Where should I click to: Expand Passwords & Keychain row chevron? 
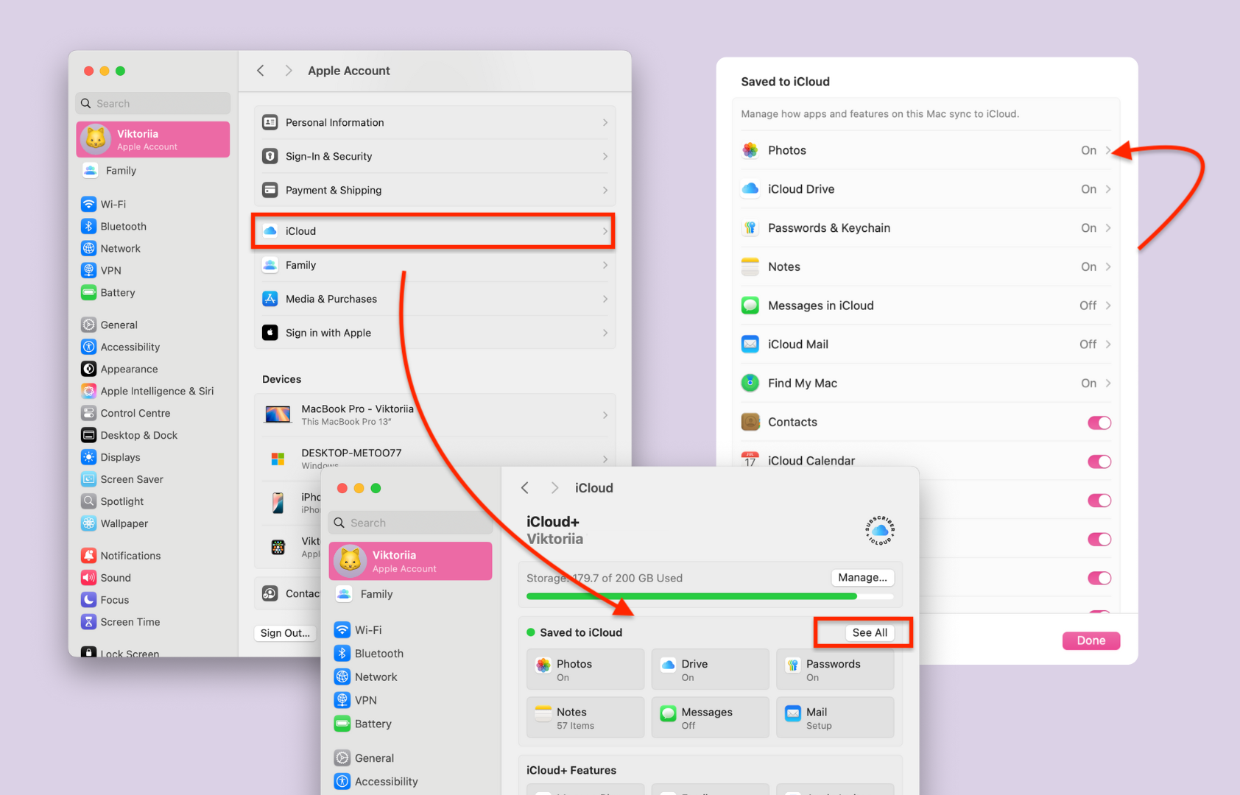click(1108, 228)
